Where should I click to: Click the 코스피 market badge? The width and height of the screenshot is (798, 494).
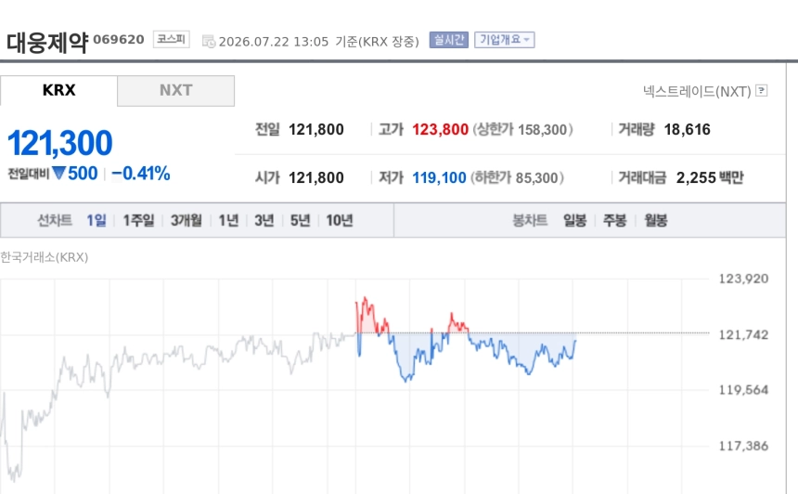(x=172, y=39)
